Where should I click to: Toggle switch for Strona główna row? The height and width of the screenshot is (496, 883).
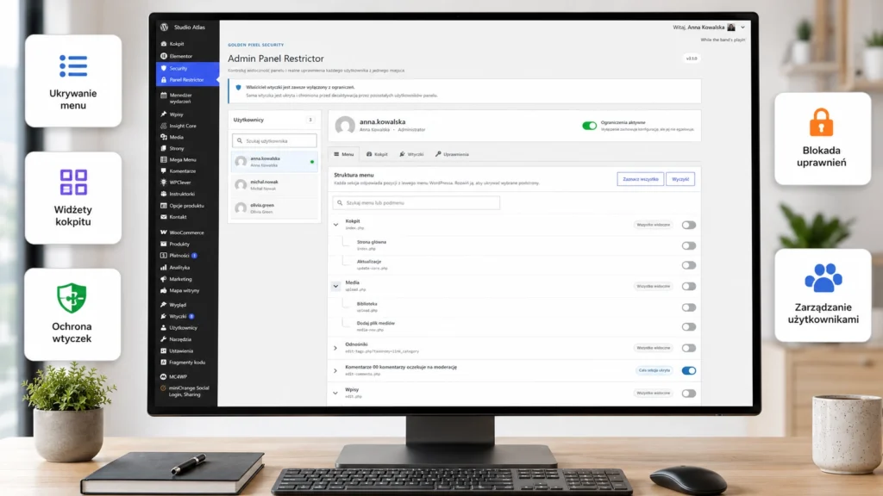tap(689, 245)
